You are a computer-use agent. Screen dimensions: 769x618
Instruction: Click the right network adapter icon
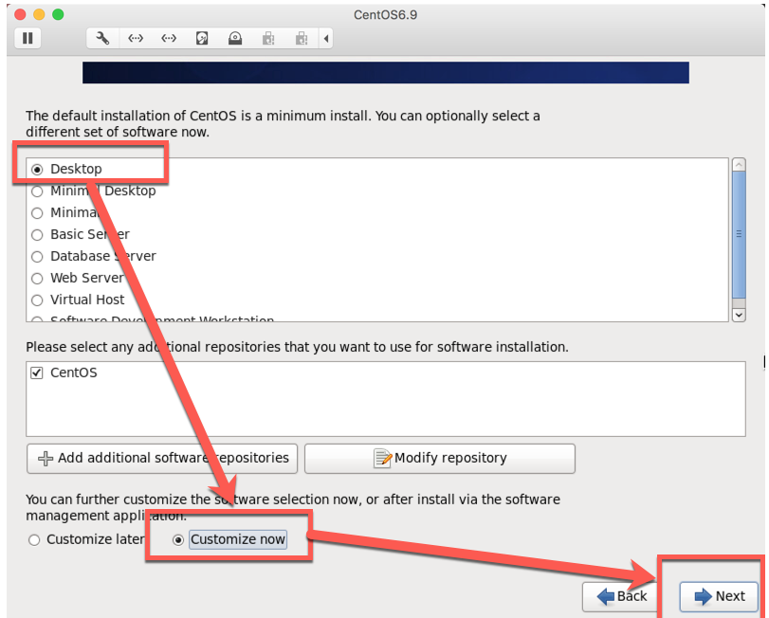point(169,38)
